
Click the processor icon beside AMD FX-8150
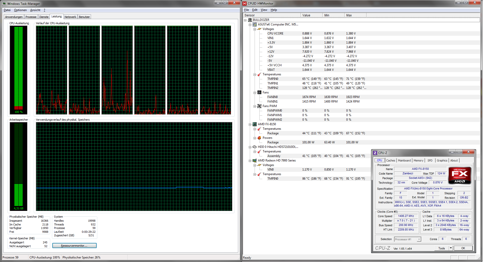pyautogui.click(x=255, y=124)
